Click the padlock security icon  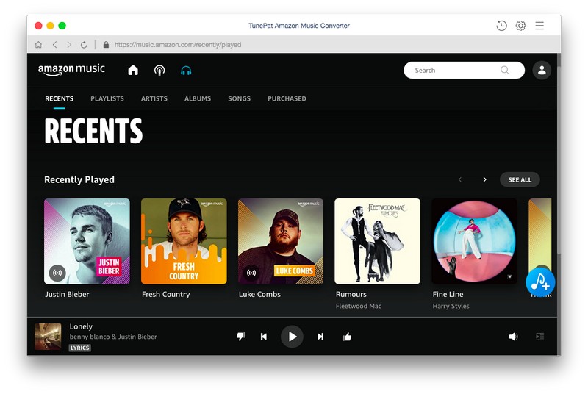click(x=106, y=44)
